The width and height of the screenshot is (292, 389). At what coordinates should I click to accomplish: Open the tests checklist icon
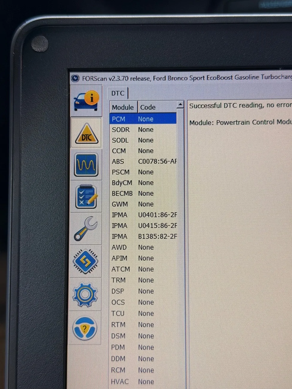(x=86, y=197)
